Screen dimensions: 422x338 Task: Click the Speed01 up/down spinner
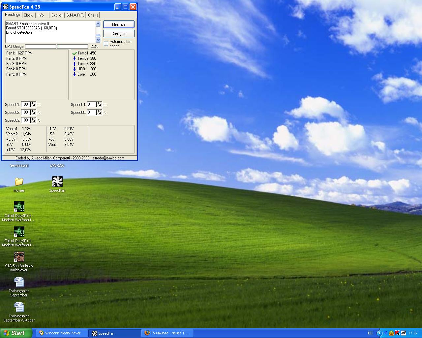click(x=33, y=104)
